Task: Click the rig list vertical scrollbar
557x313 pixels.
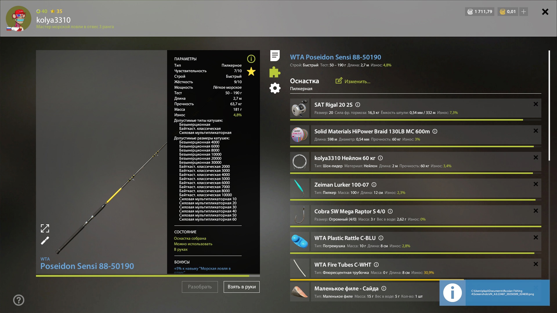Action: [549, 105]
